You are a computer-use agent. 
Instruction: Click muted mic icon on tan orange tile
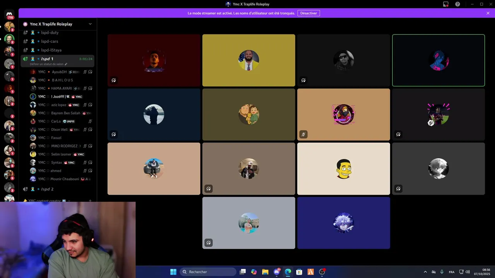point(304,134)
